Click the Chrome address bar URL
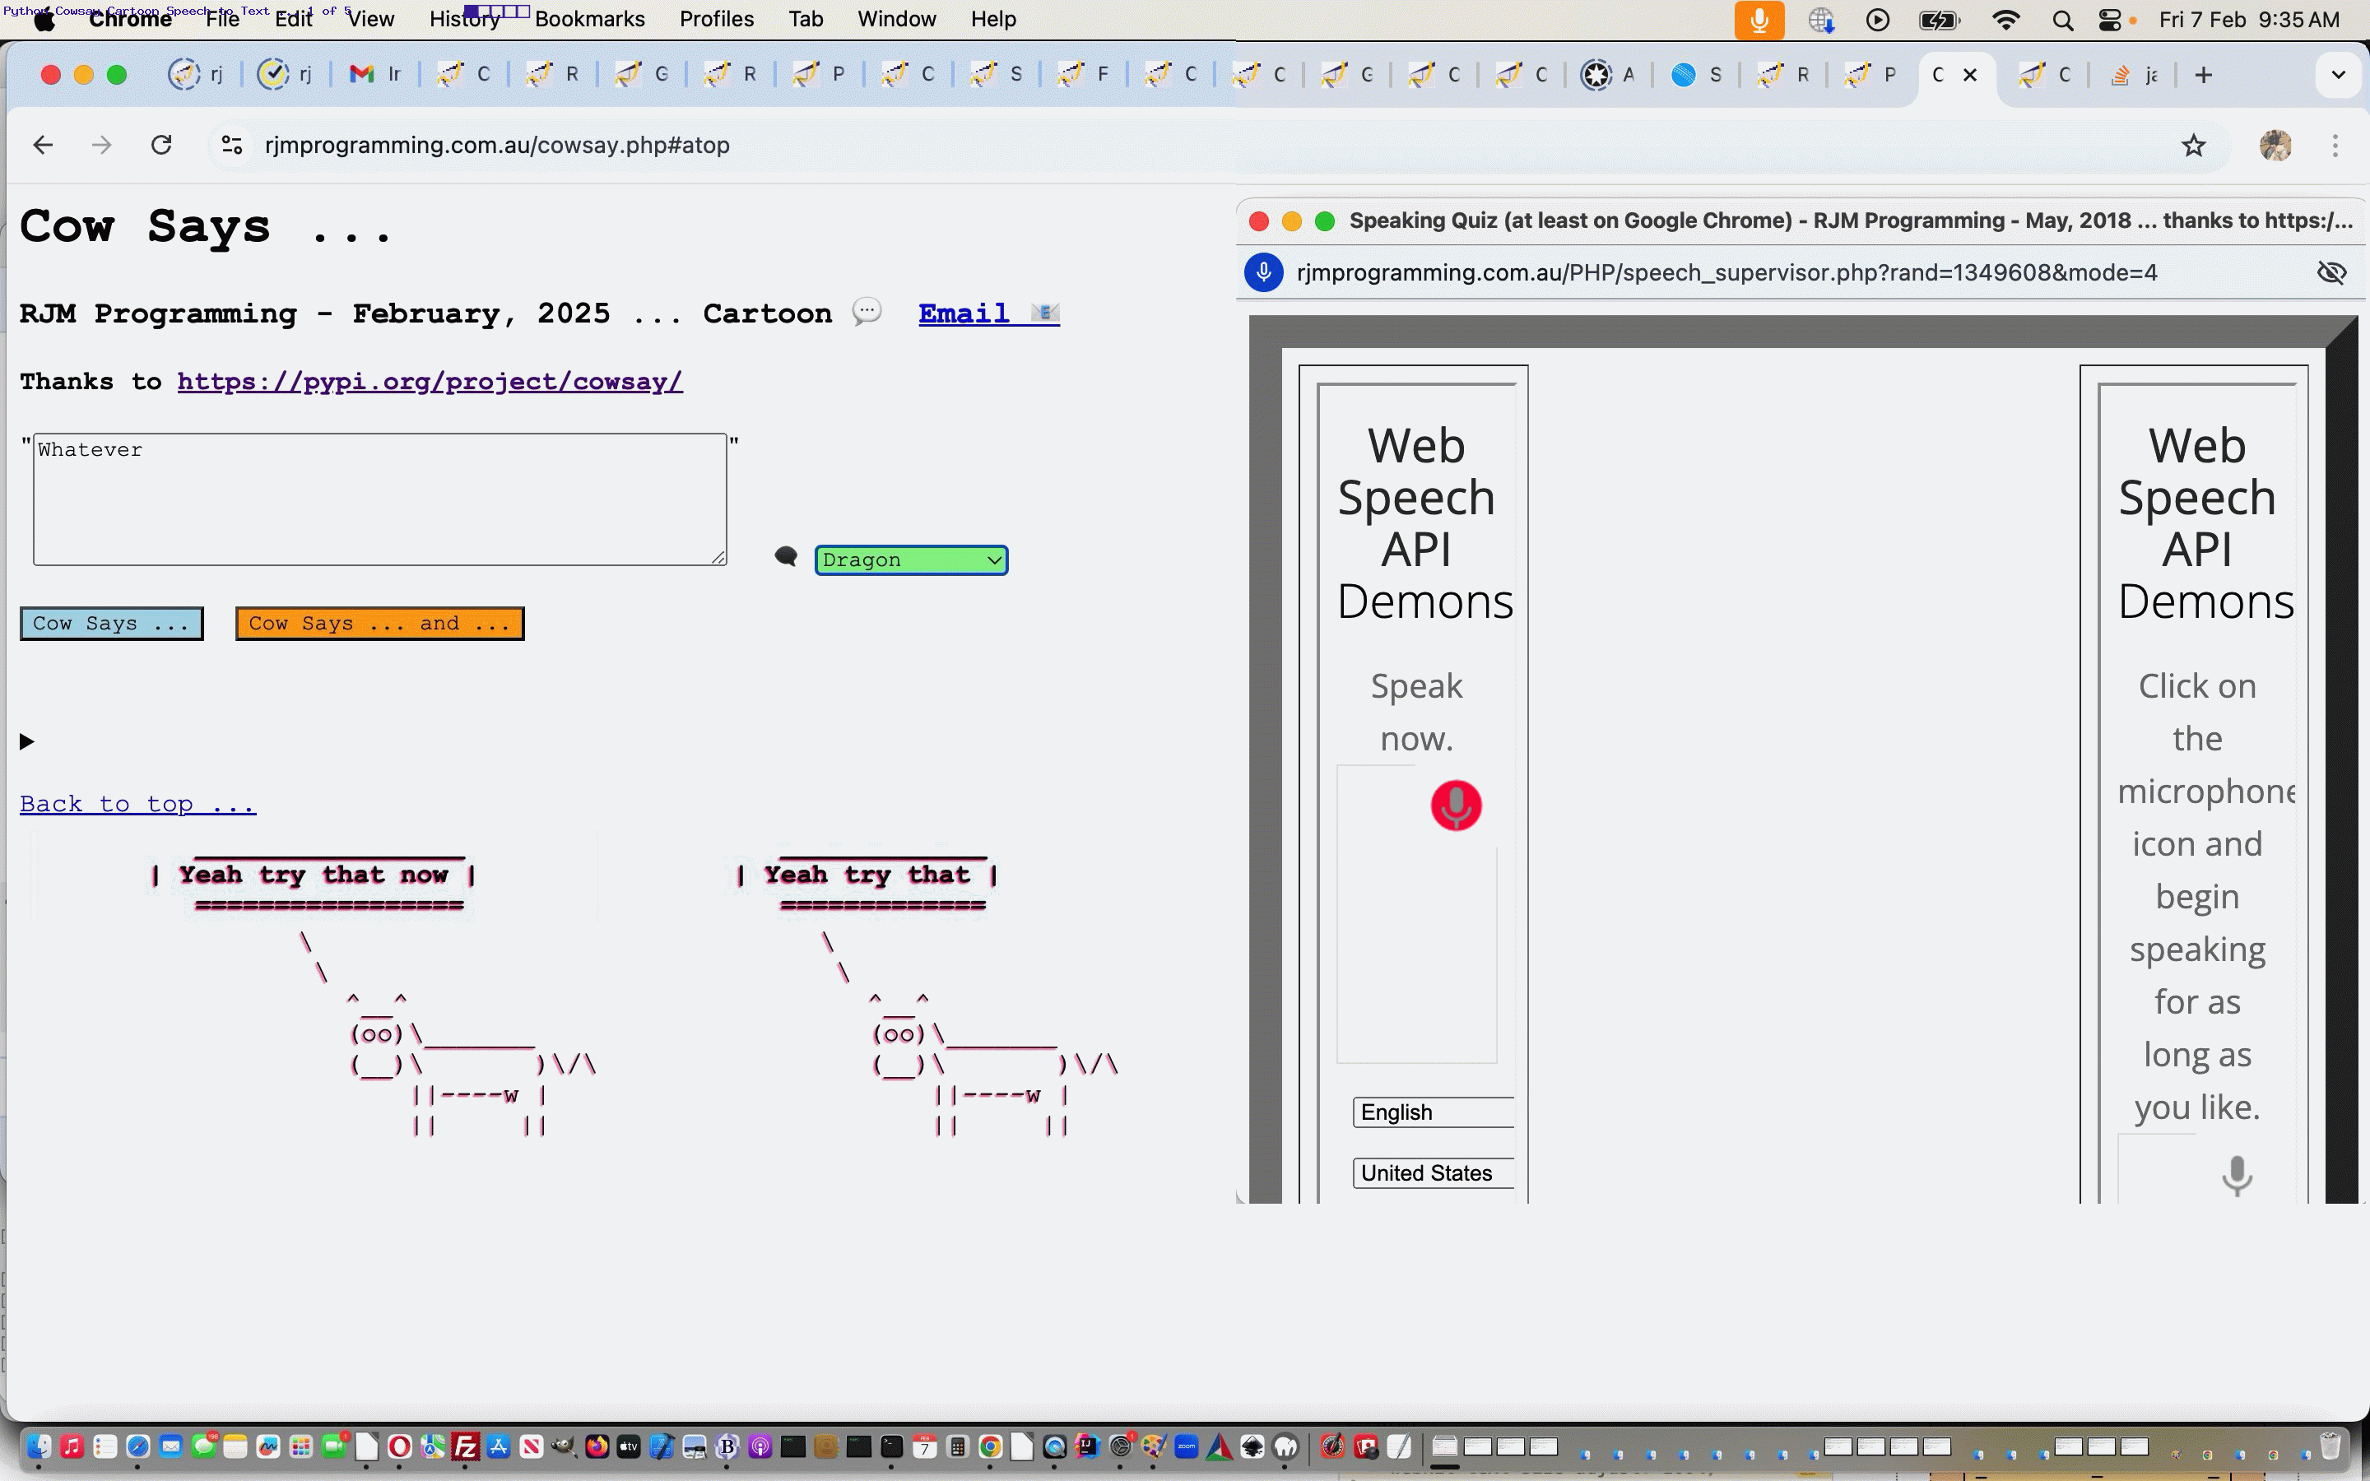This screenshot has height=1481, width=2370. [x=496, y=145]
